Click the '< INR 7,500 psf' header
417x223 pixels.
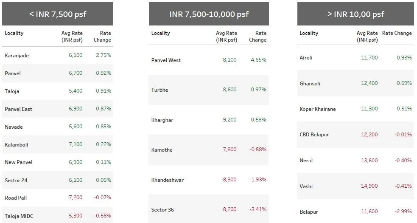(58, 14)
